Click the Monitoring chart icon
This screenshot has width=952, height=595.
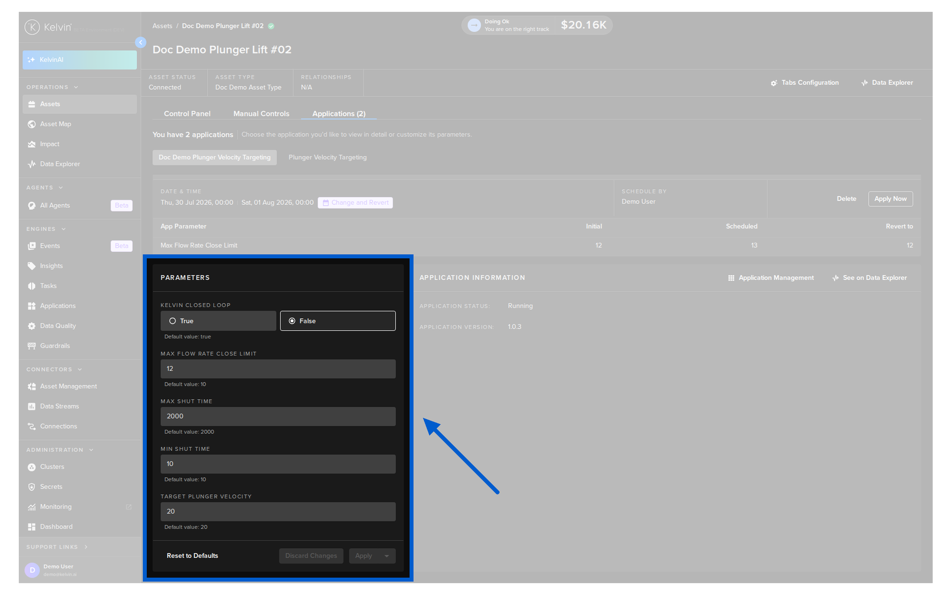pos(32,507)
